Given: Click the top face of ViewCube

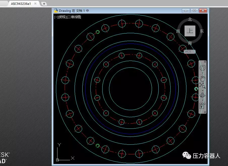Looking at the screenshot, I should click(190, 31).
